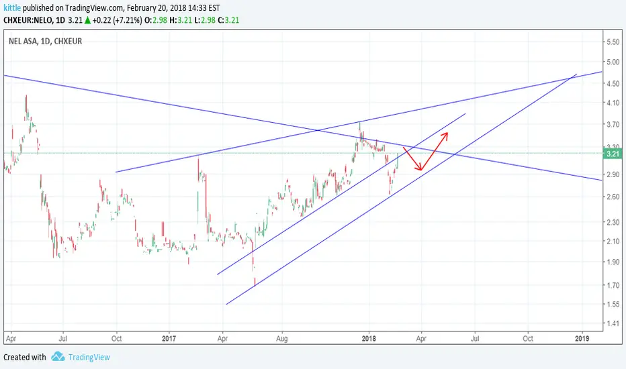Open the kittle author link
Image resolution: width=626 pixels, height=369 pixels.
pos(12,7)
